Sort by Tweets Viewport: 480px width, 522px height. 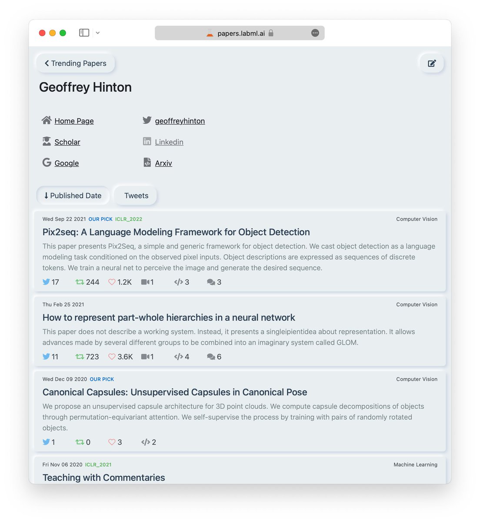(136, 196)
